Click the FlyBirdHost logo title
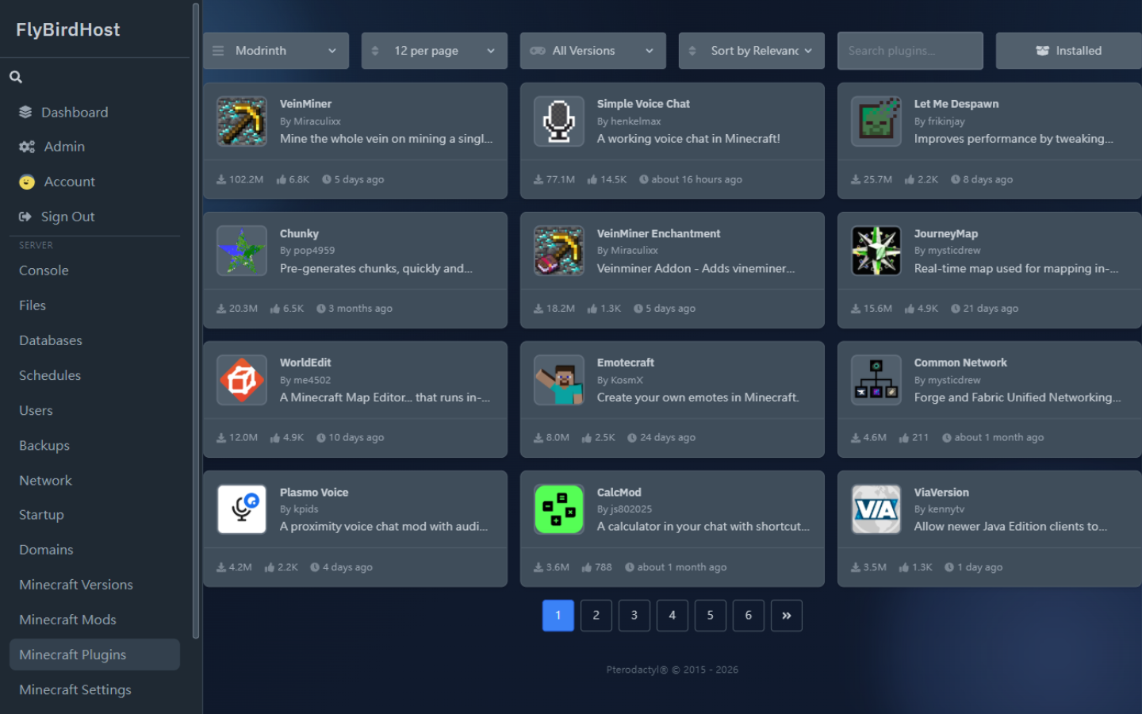This screenshot has width=1142, height=714. pos(68,29)
